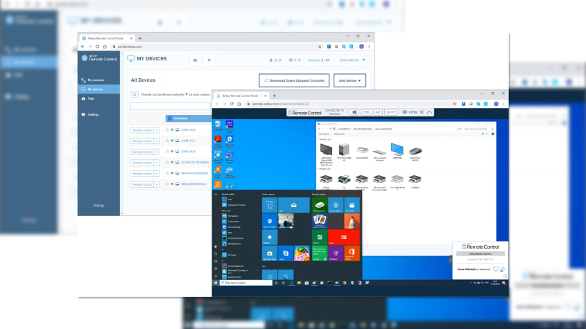Click list view icon beside MY DEVICES
Viewport: 586px width, 329px height.
click(195, 60)
